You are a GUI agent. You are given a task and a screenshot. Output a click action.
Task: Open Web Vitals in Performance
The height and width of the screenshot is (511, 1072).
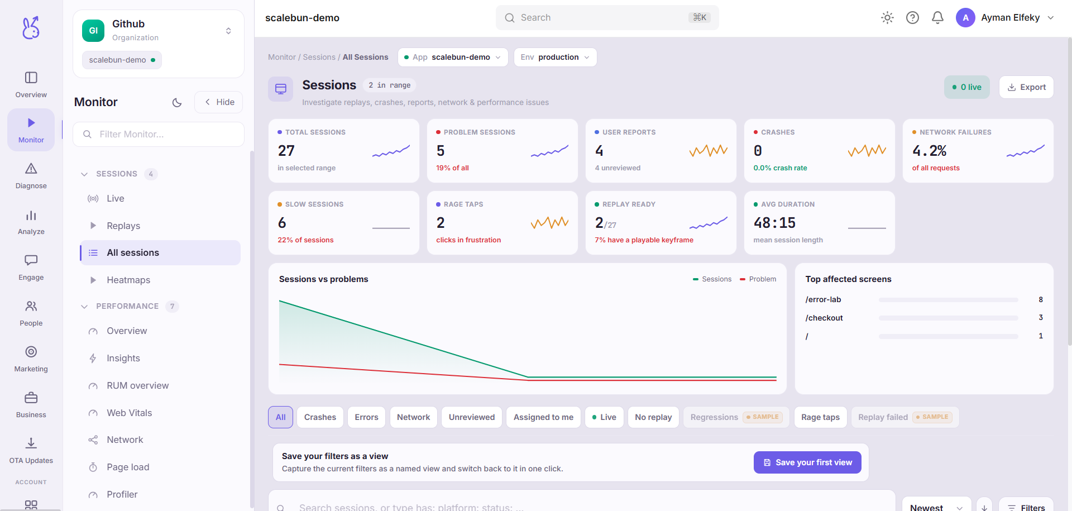point(160,413)
